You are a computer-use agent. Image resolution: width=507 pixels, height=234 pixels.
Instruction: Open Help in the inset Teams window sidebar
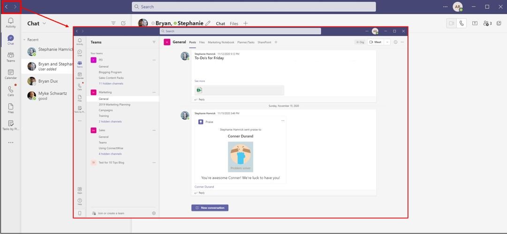click(x=80, y=202)
